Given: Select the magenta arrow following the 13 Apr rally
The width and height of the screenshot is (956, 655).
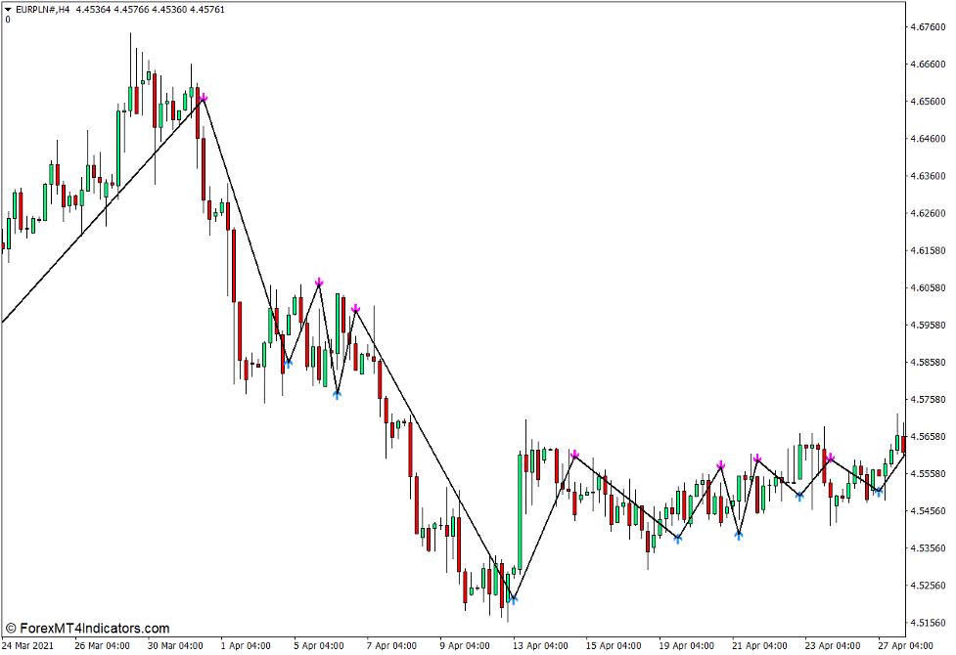Looking at the screenshot, I should (x=575, y=455).
